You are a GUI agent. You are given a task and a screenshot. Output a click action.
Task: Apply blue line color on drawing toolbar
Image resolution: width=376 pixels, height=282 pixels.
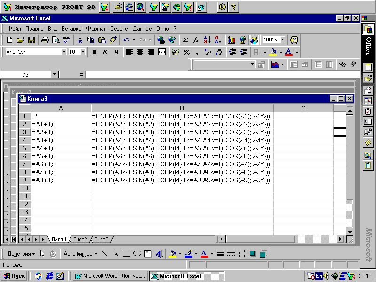[x=188, y=254]
